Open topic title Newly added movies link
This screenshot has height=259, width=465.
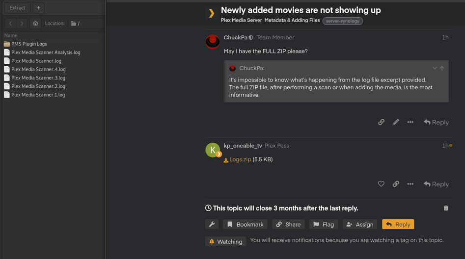tap(301, 10)
